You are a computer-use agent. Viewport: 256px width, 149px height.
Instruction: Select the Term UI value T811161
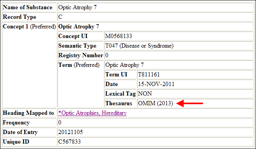pyautogui.click(x=149, y=75)
